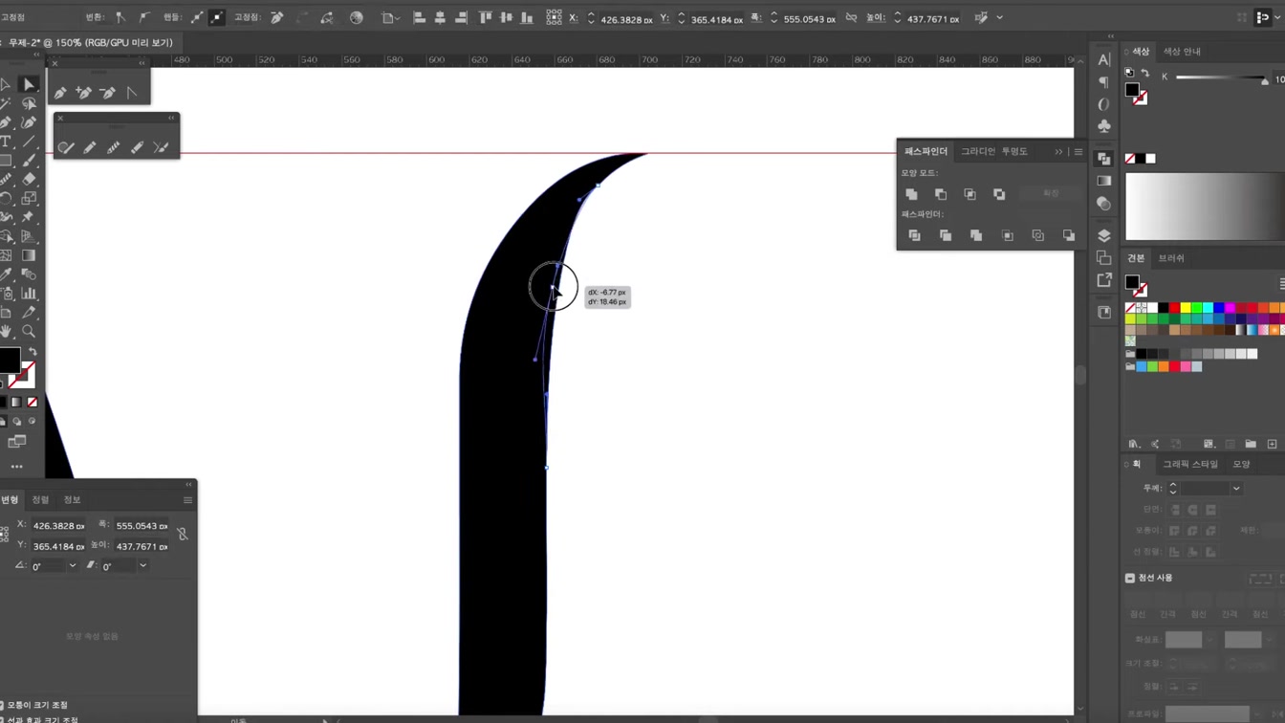Image resolution: width=1285 pixels, height=723 pixels.
Task: Select the Curvature tool
Action: 29,122
